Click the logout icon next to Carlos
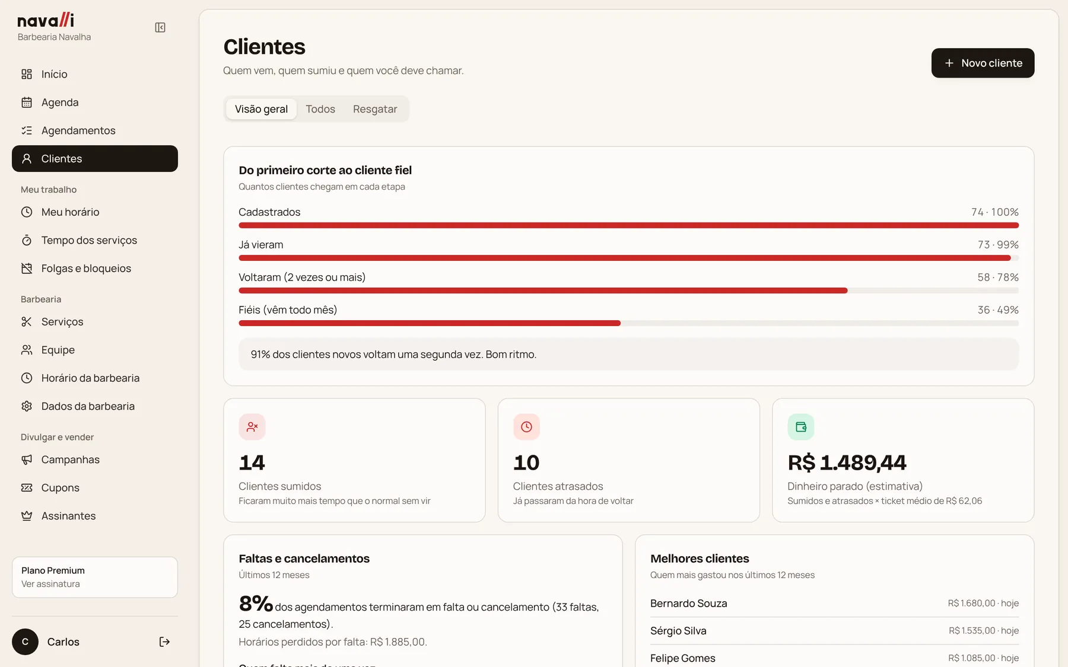Viewport: 1068px width, 667px height. (x=164, y=642)
